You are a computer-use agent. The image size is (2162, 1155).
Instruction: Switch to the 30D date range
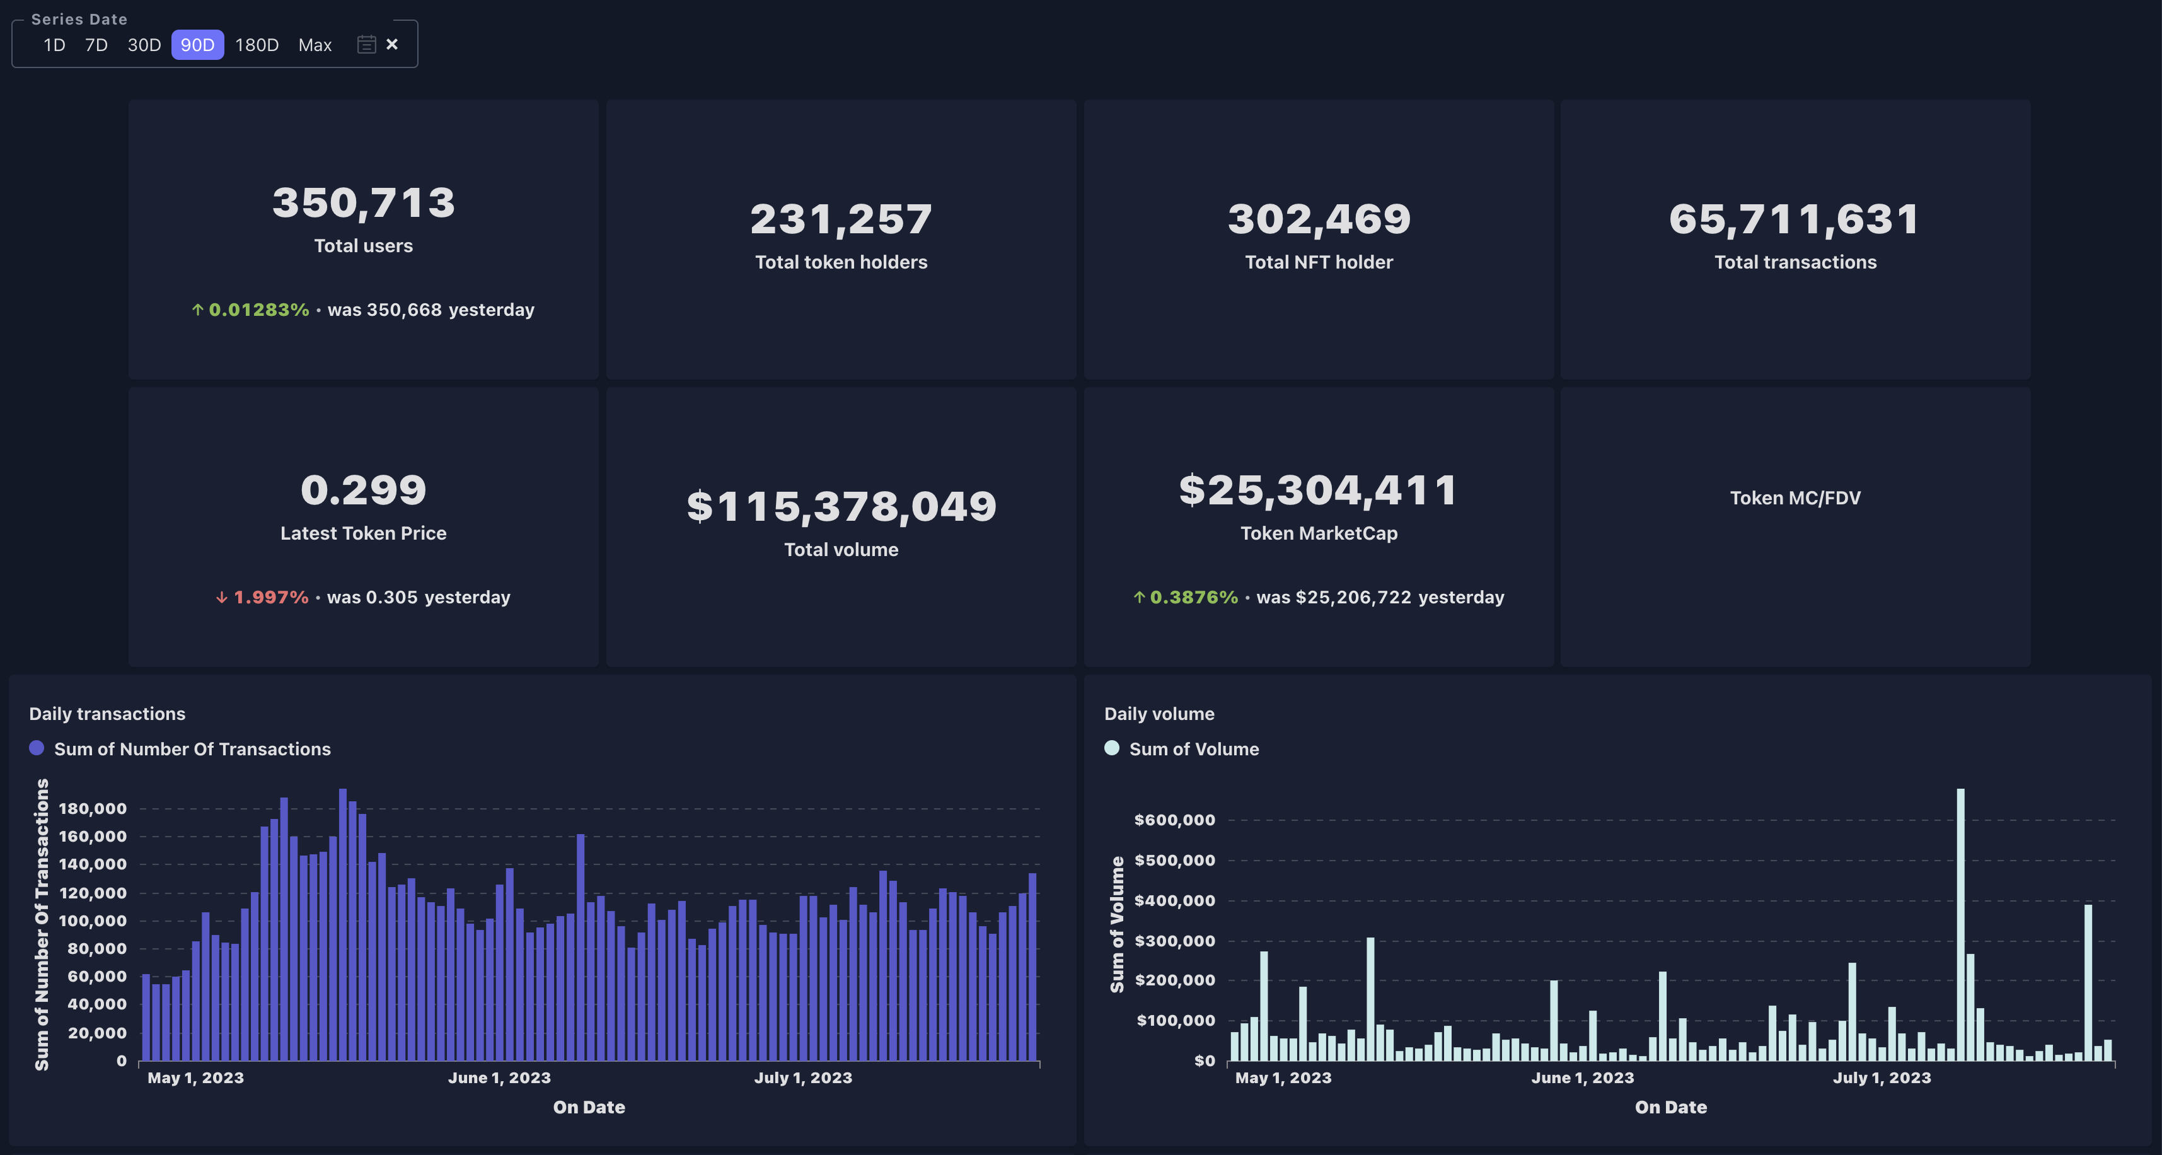(x=144, y=45)
